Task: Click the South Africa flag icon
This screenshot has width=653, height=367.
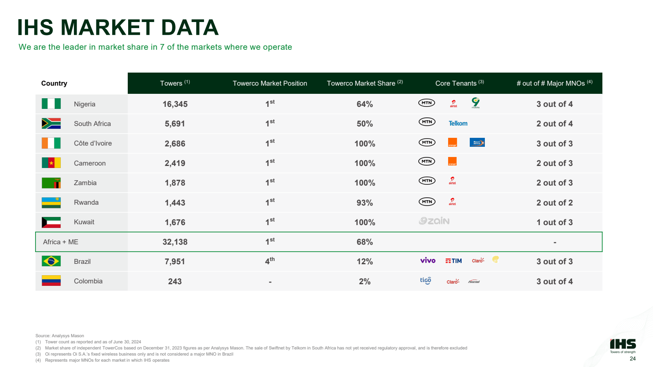Action: 51,123
